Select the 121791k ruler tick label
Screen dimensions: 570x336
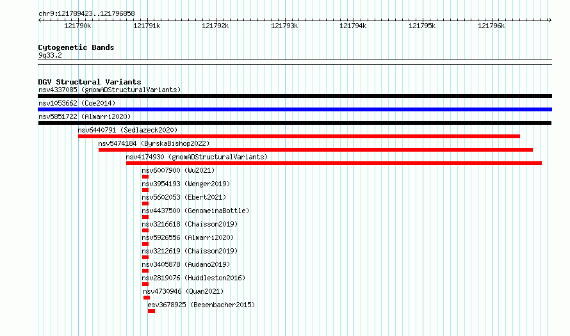click(147, 26)
